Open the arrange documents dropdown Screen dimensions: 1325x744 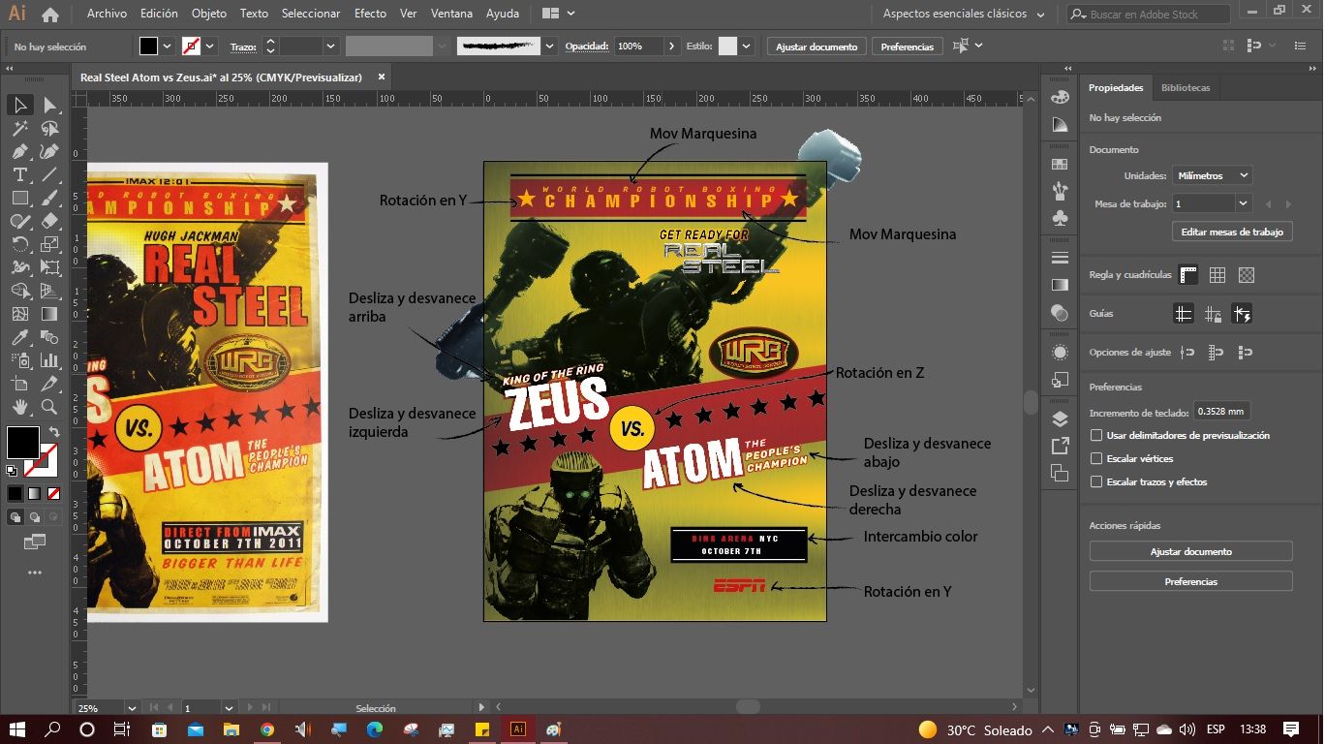(x=559, y=15)
